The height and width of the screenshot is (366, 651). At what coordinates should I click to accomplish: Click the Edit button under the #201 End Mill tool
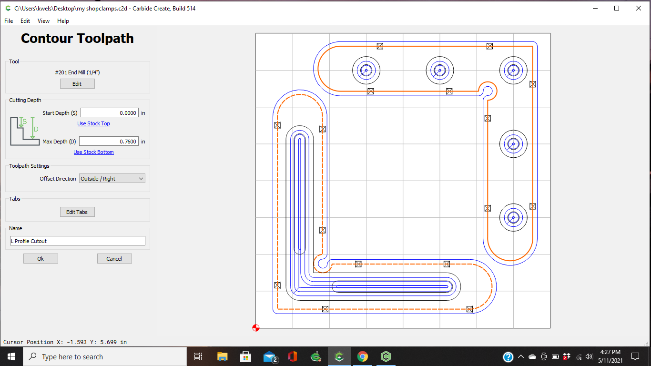pyautogui.click(x=77, y=84)
